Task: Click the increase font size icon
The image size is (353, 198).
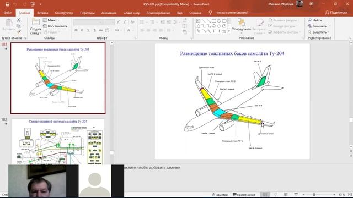Action: tap(119, 22)
